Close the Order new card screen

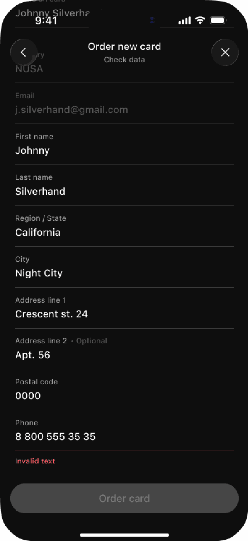coord(225,52)
